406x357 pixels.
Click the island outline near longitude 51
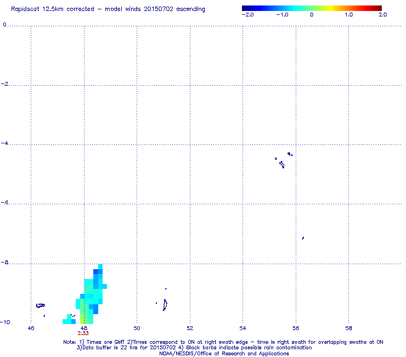pyautogui.click(x=165, y=305)
